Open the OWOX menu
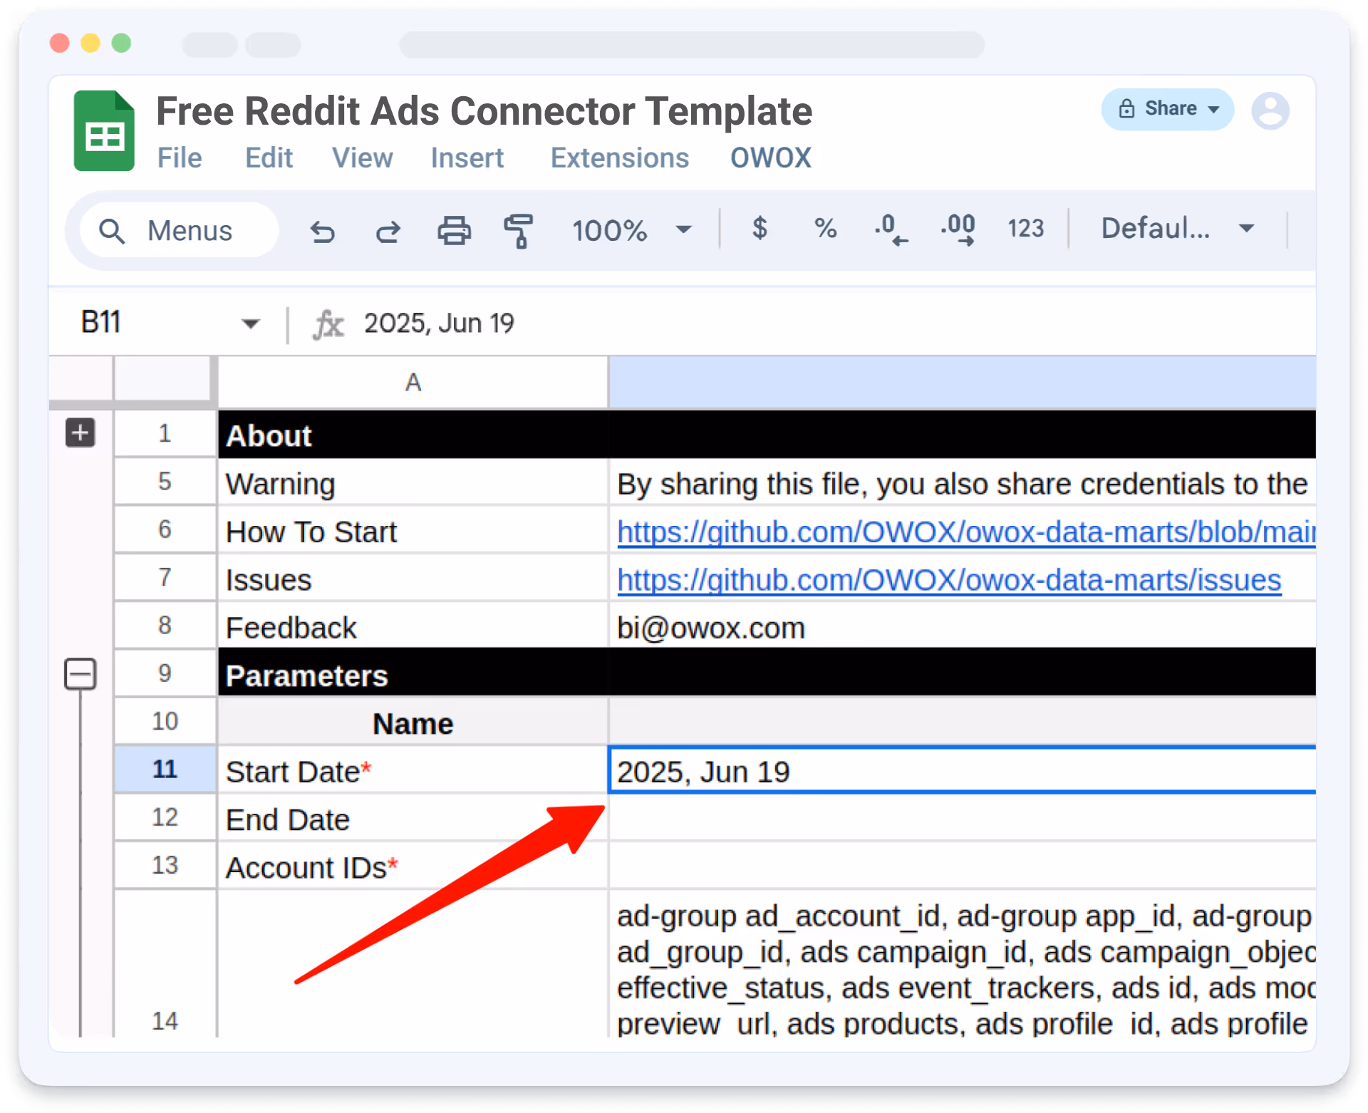 (770, 157)
